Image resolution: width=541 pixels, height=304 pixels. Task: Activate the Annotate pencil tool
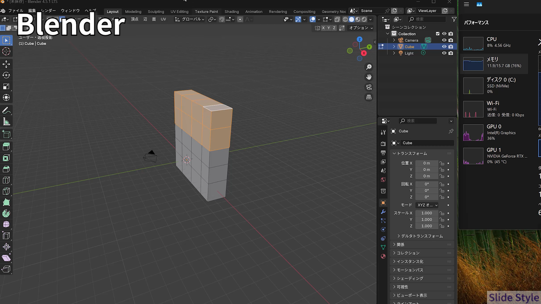[x=6, y=111]
